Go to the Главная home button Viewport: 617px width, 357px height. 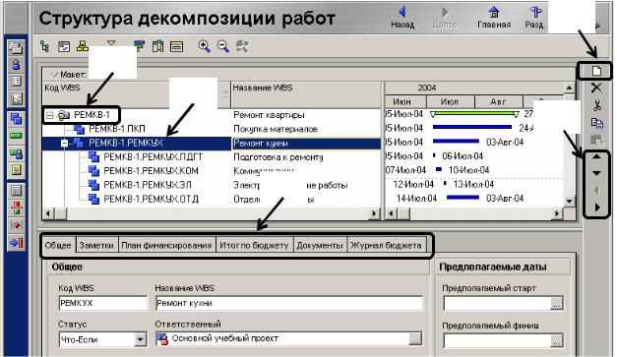click(494, 18)
